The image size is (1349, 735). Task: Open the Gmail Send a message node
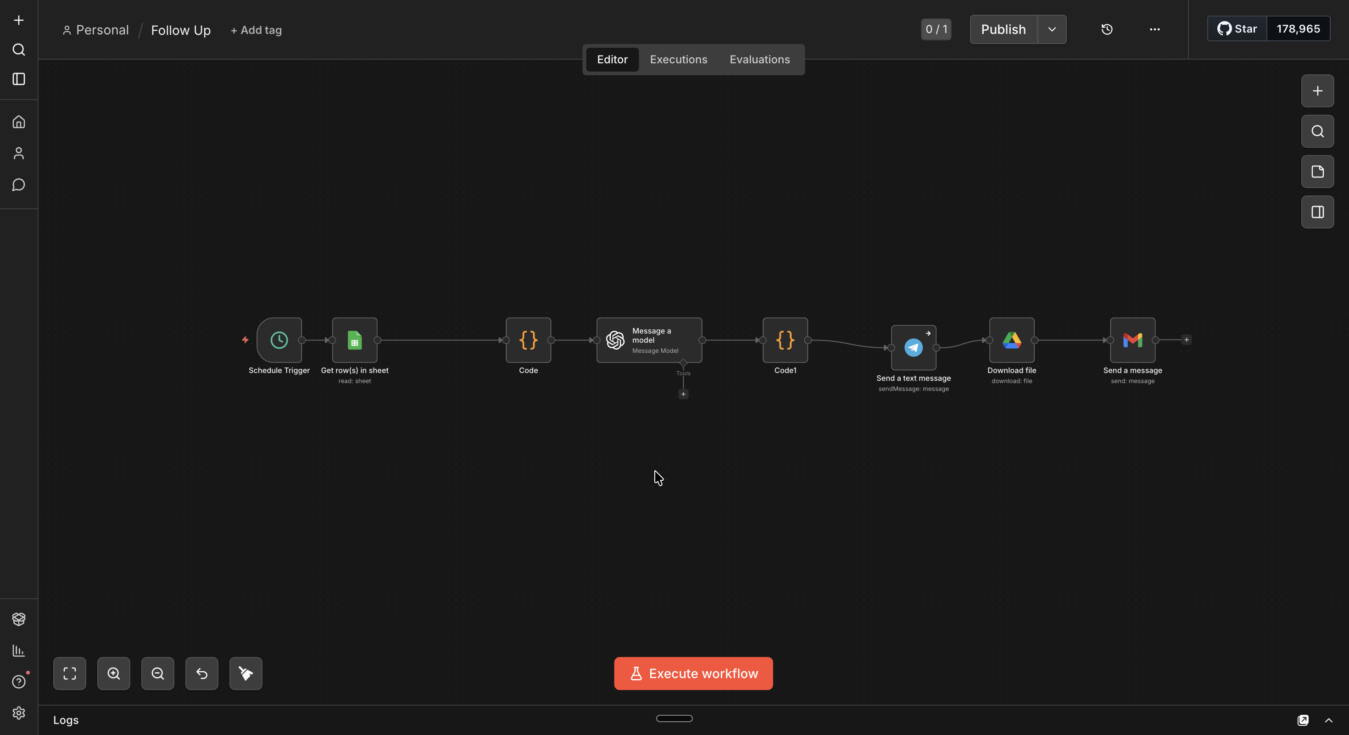[1132, 340]
